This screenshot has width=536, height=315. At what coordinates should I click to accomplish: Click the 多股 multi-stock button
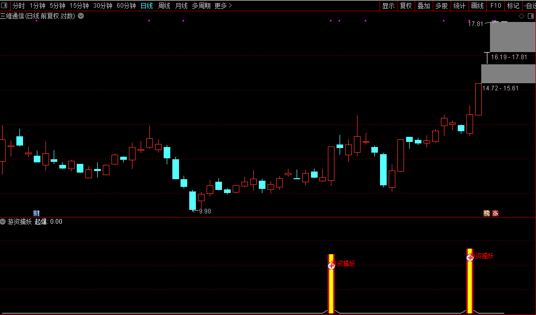(442, 6)
